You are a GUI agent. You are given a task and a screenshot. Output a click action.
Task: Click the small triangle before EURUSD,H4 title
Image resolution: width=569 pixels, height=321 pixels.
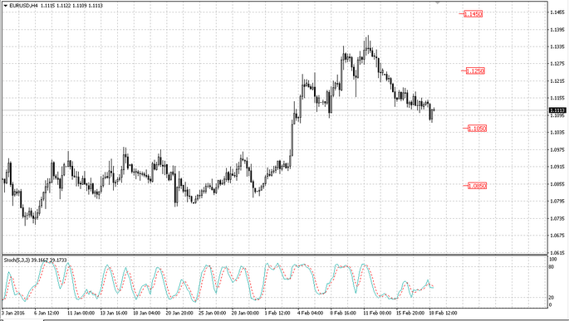pos(6,6)
